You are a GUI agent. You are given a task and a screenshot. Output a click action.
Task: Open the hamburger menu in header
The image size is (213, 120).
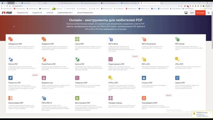click(209, 13)
